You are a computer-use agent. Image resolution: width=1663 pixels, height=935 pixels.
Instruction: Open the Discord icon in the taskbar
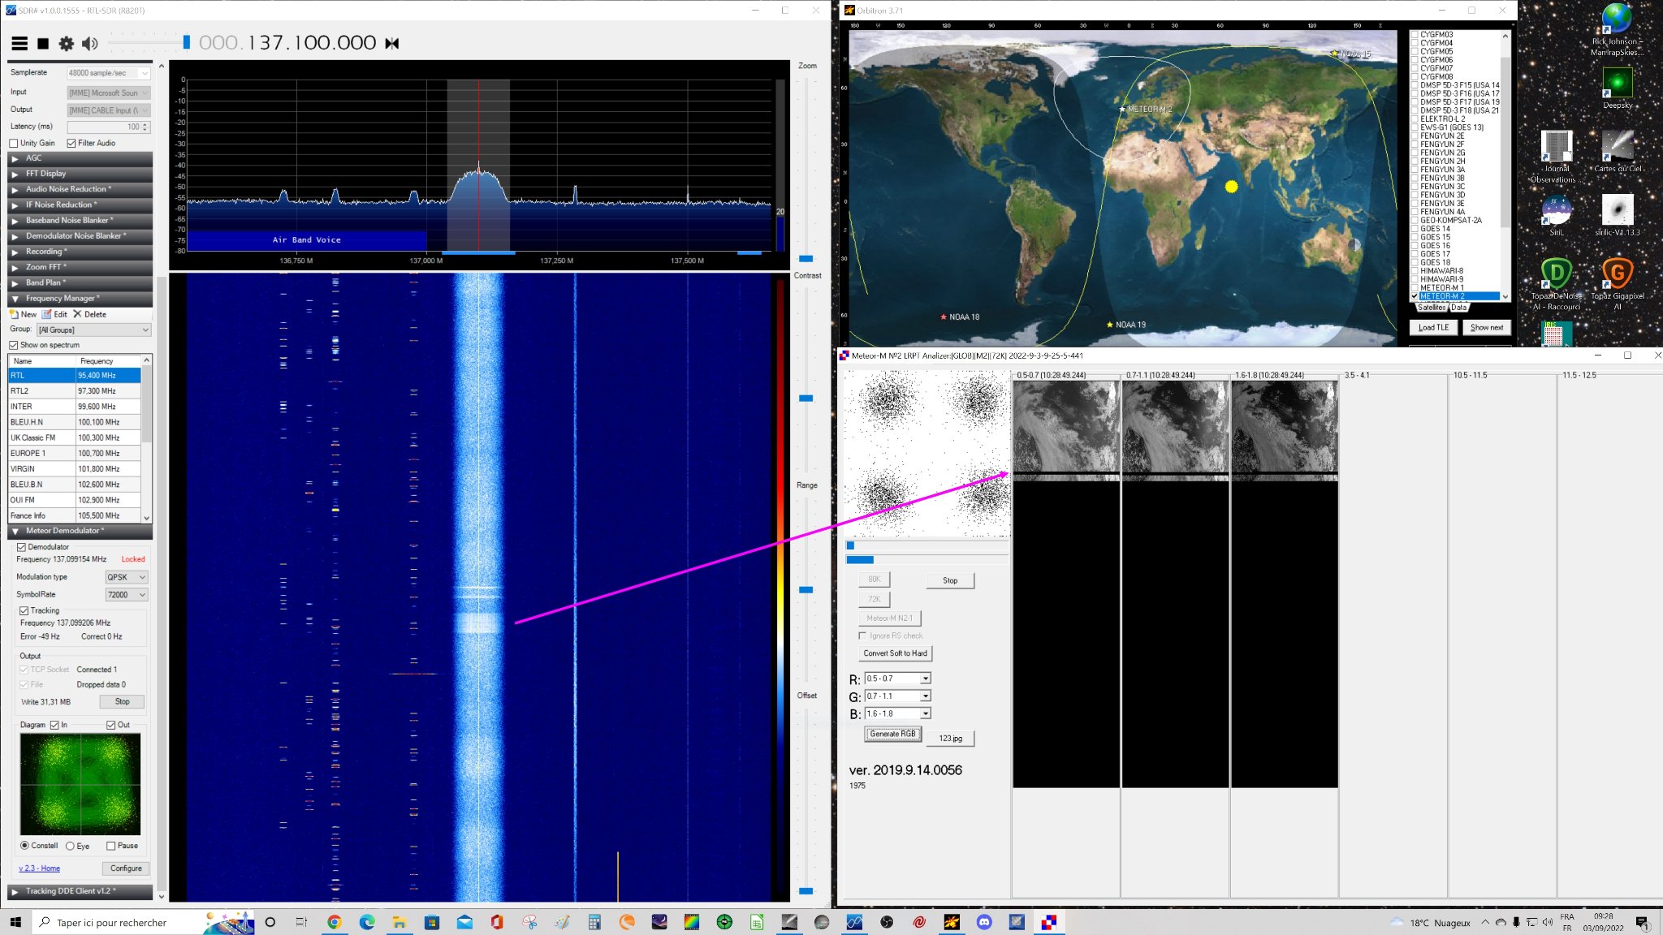tap(984, 922)
